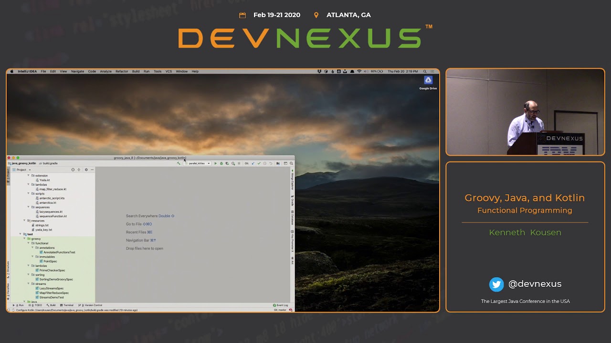This screenshot has height=343, width=611.
Task: Click Git rollback revert icon
Action: point(271,163)
